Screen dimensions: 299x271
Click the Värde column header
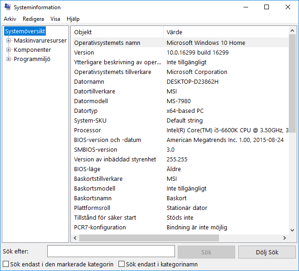pyautogui.click(x=226, y=32)
